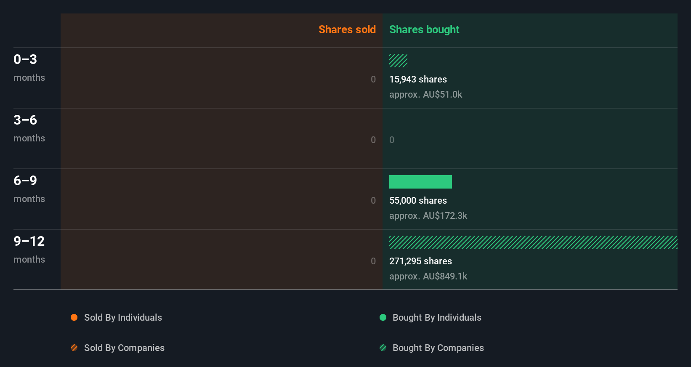Select the approx. AU$51.0k value
The width and height of the screenshot is (691, 367).
click(425, 94)
